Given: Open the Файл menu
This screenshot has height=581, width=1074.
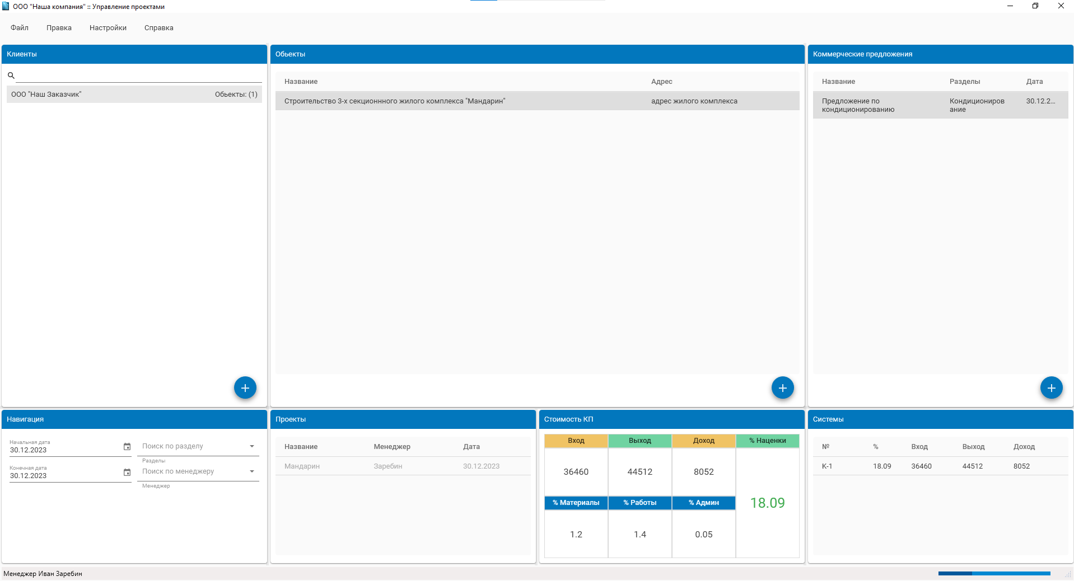Looking at the screenshot, I should pyautogui.click(x=20, y=28).
